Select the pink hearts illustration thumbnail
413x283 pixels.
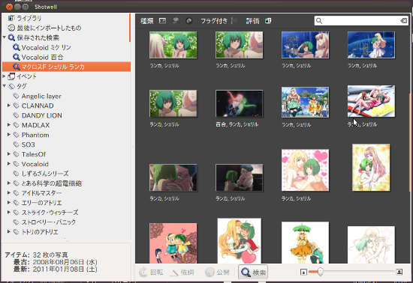click(x=305, y=170)
